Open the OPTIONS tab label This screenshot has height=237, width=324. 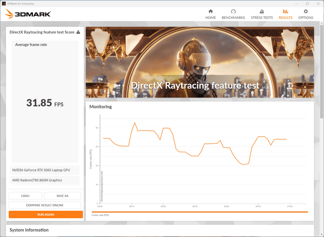306,18
